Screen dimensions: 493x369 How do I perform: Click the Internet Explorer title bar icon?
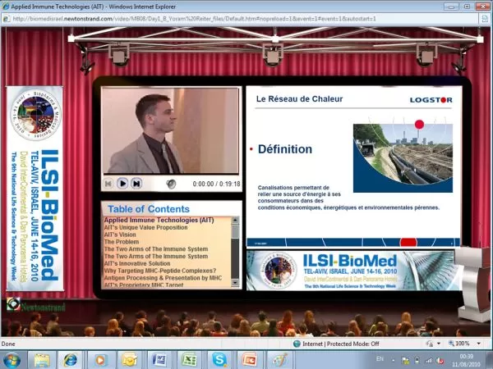6,6
